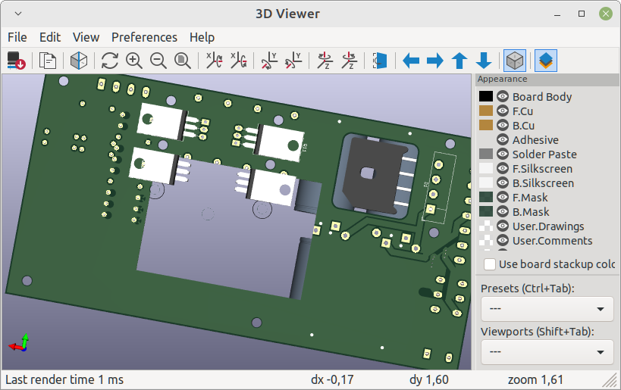Screen dimensions: 621x390
Task: Toggle the orthographic projection cube icon
Action: click(x=515, y=61)
